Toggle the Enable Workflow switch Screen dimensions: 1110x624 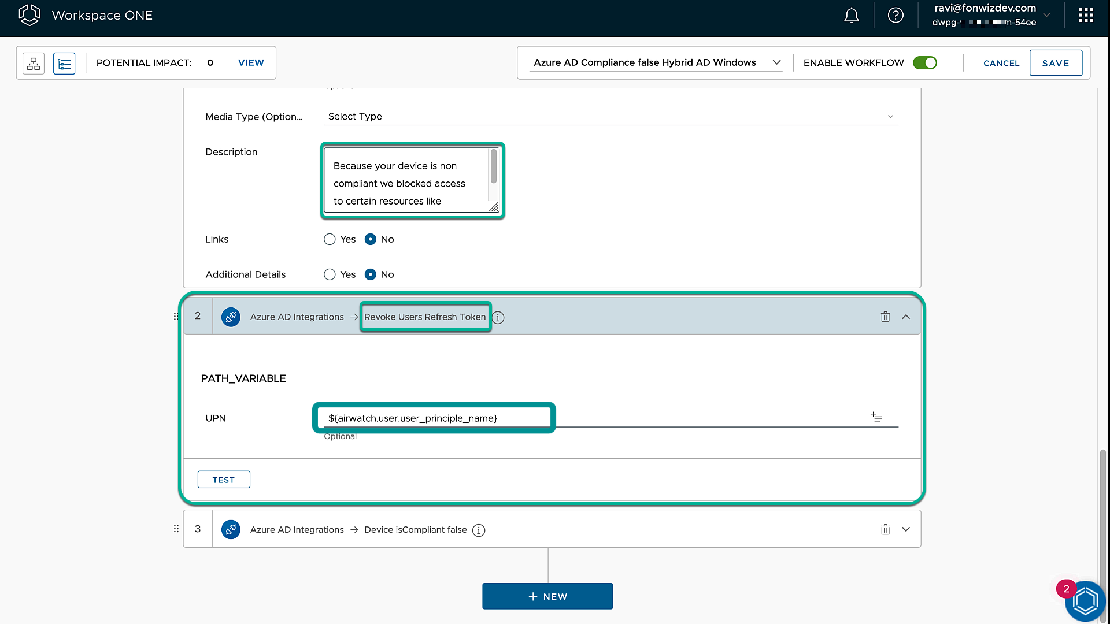924,62
